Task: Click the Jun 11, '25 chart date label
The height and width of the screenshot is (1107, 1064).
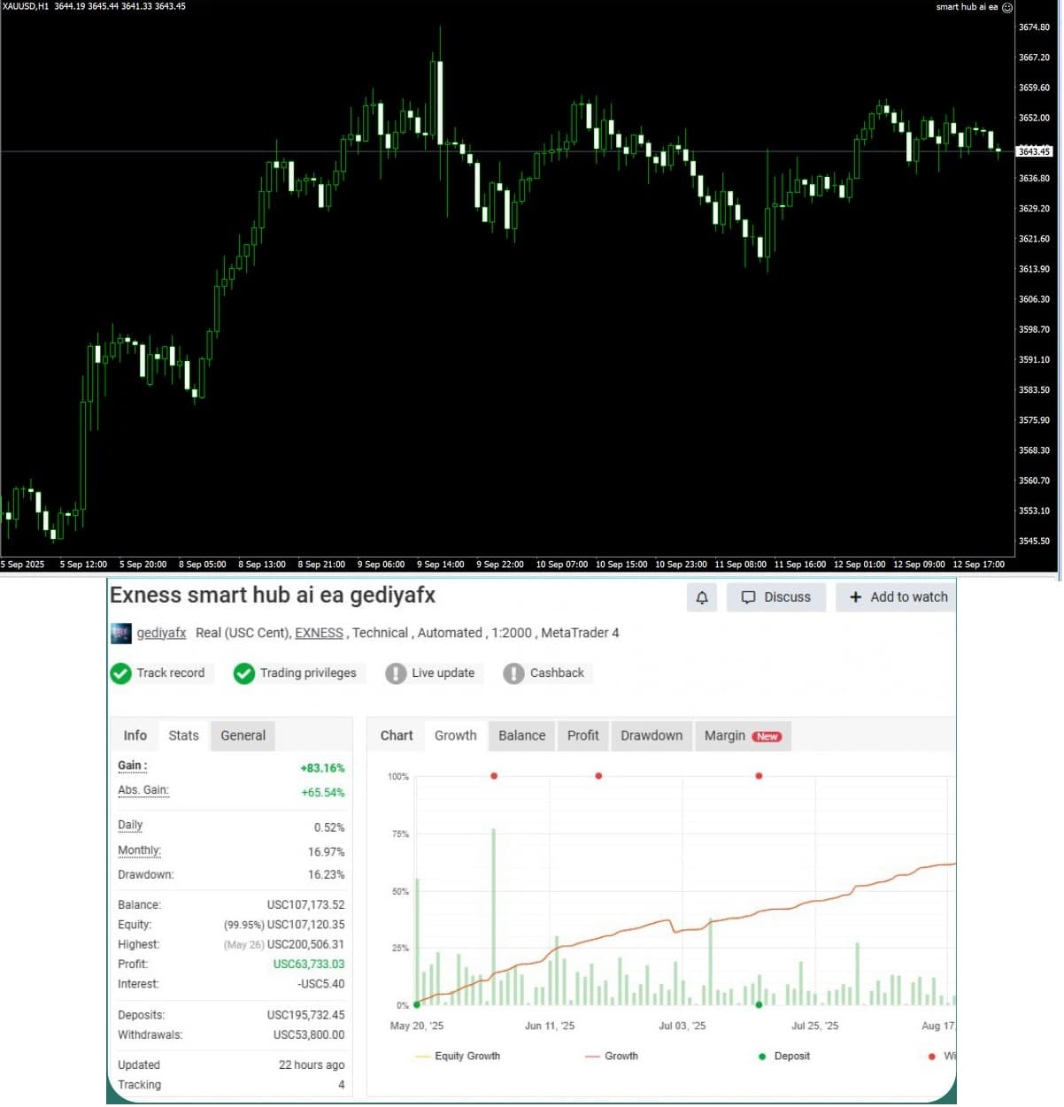Action: tap(549, 1026)
